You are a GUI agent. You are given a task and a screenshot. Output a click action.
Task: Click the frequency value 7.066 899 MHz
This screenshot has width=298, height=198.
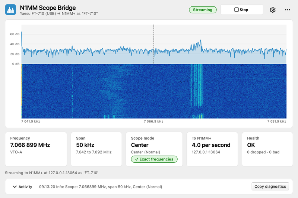click(x=30, y=145)
